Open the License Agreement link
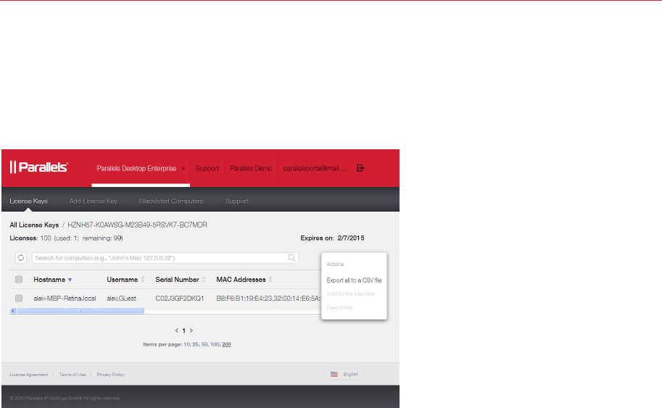The width and height of the screenshot is (662, 408). tap(29, 375)
